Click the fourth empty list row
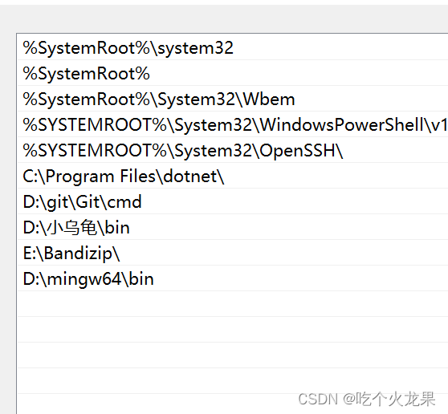This screenshot has height=414, width=448. tap(233, 381)
